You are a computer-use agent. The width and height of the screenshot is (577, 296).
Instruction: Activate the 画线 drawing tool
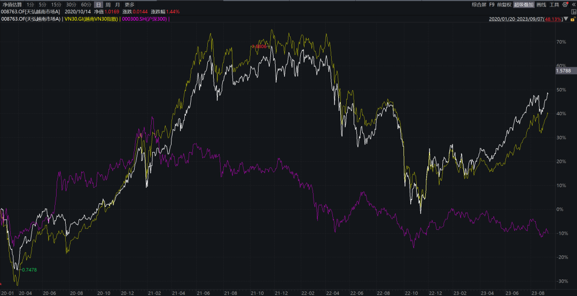541,5
